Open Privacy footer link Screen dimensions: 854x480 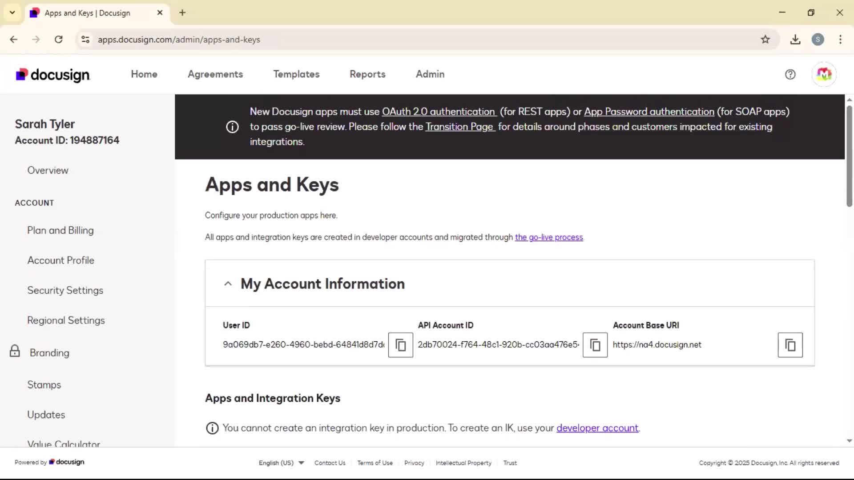click(x=414, y=463)
